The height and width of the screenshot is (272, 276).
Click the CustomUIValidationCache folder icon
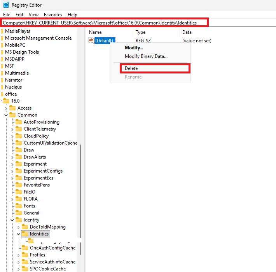coord(19,143)
